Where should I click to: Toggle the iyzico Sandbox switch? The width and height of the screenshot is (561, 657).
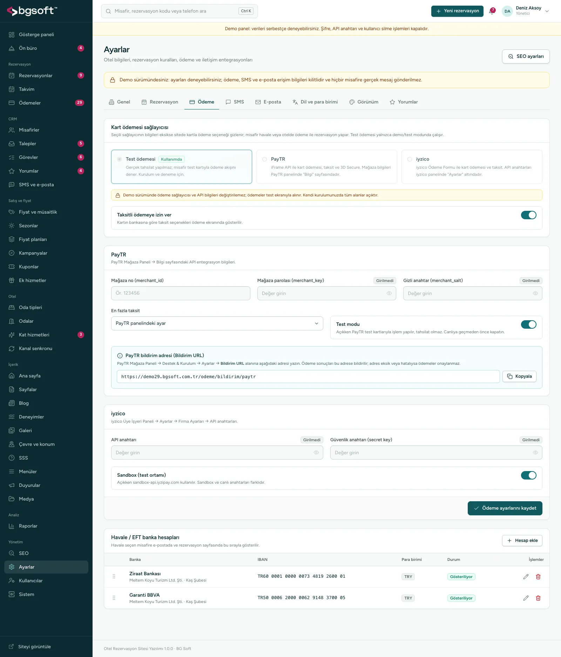coord(528,475)
